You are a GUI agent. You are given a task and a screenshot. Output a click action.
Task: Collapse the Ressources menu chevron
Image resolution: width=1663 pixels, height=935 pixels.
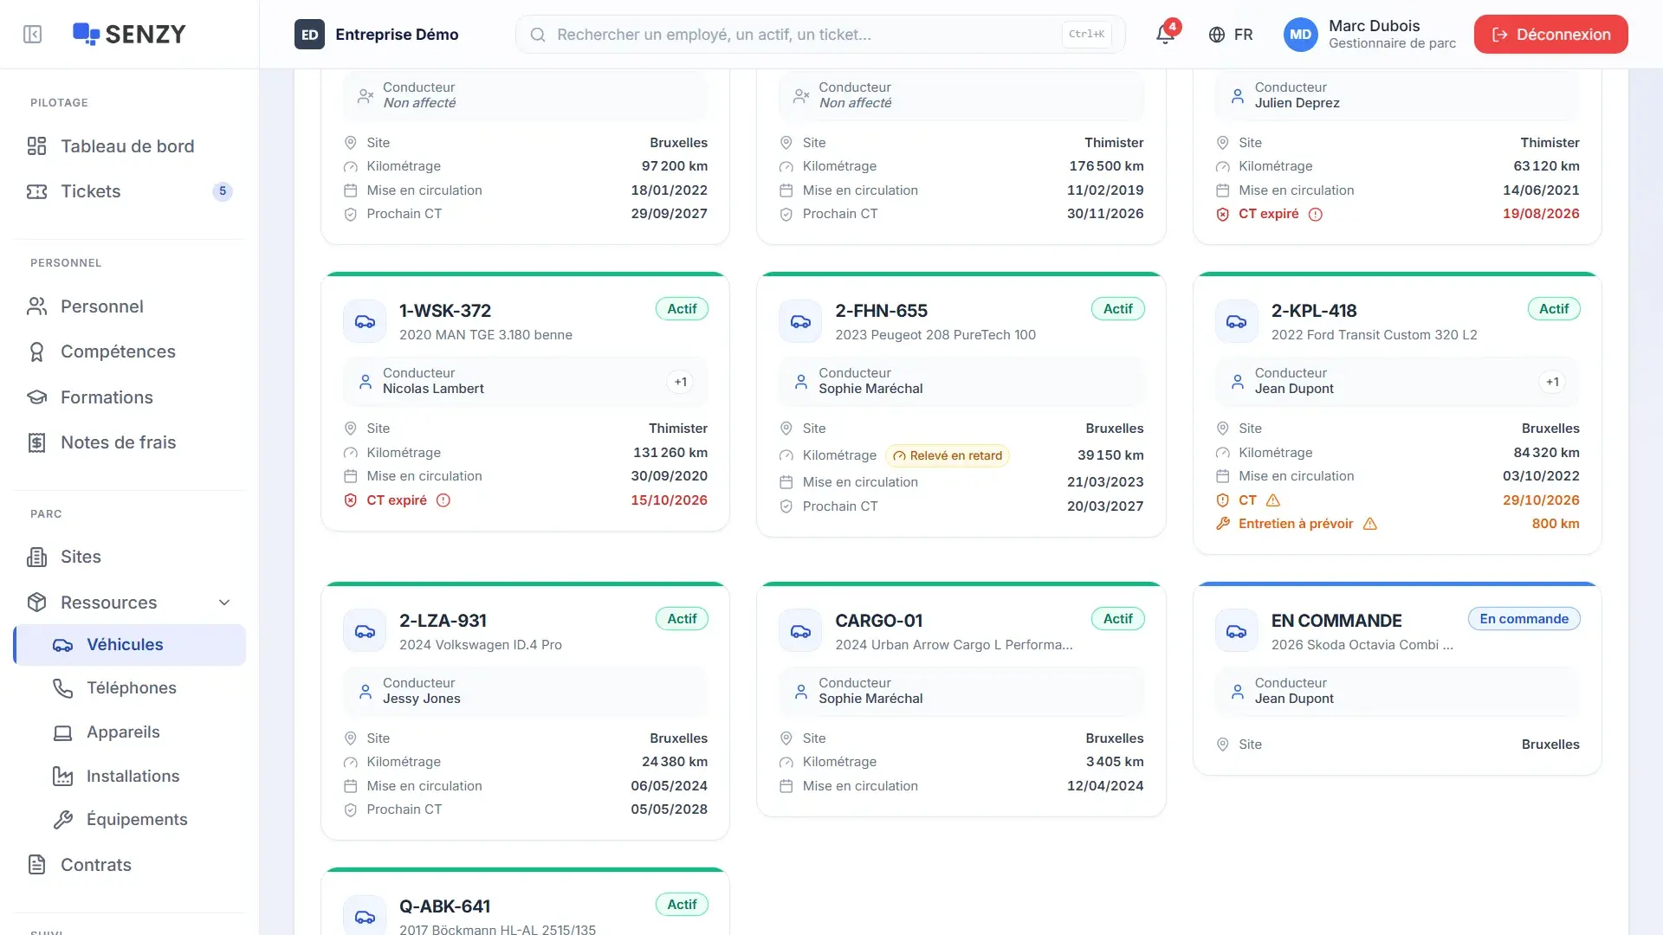tap(224, 603)
